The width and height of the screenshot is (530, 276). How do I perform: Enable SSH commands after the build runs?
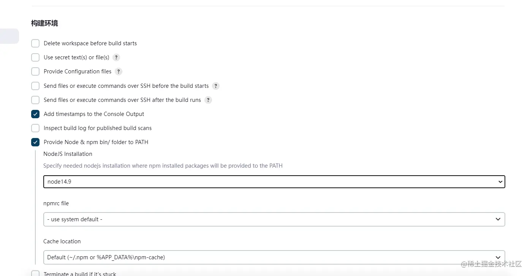(x=35, y=100)
